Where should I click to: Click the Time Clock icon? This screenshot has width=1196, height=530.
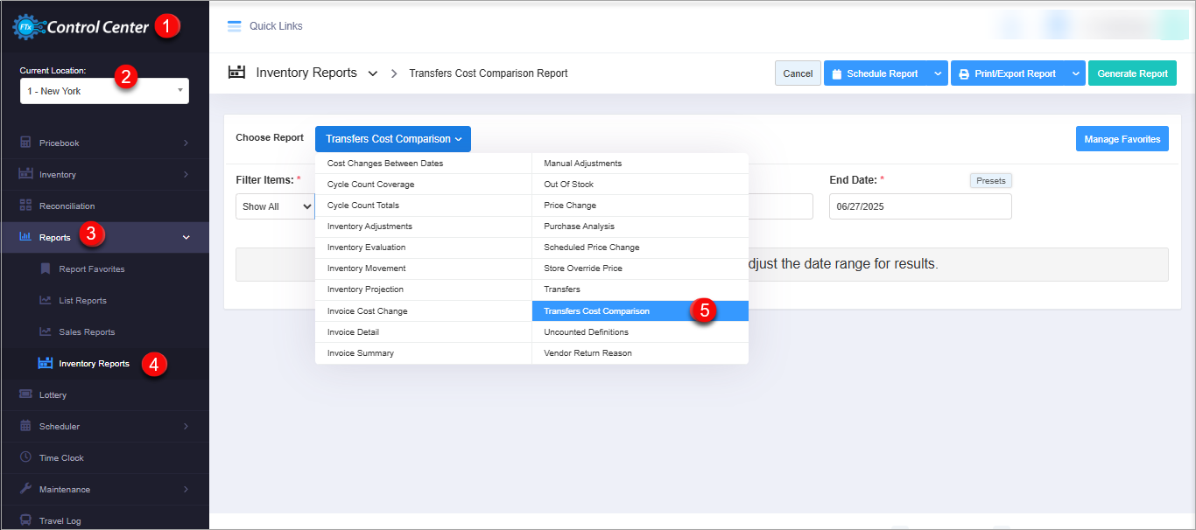[25, 457]
